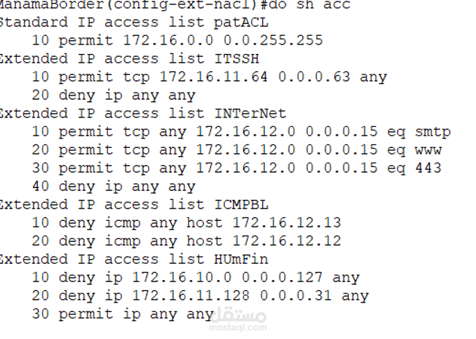Click the INTerNet access list name
This screenshot has height=339, width=476.
coord(250,114)
